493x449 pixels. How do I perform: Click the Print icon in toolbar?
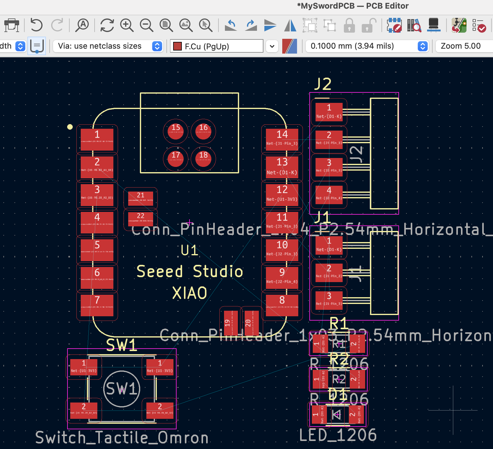12,25
